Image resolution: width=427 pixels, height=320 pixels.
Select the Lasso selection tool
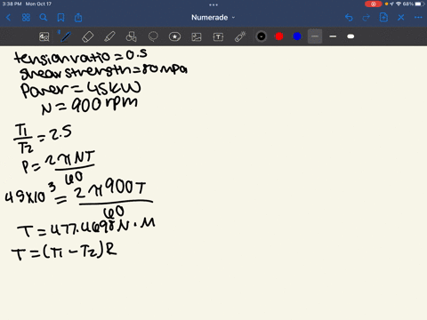[153, 36]
